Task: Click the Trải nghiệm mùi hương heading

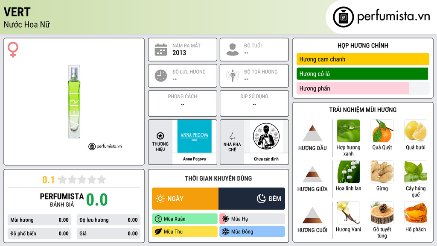Action: pyautogui.click(x=363, y=110)
